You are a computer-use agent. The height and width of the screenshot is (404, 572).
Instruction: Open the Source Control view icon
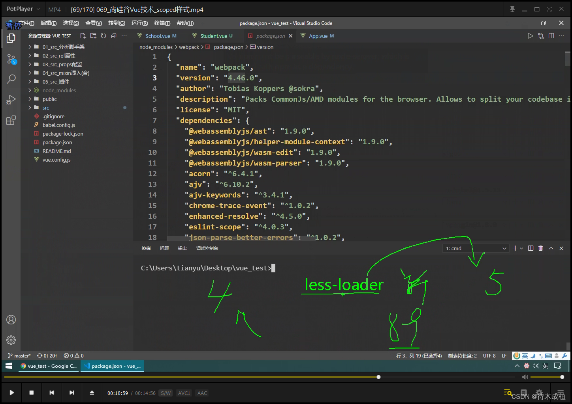pyautogui.click(x=11, y=60)
